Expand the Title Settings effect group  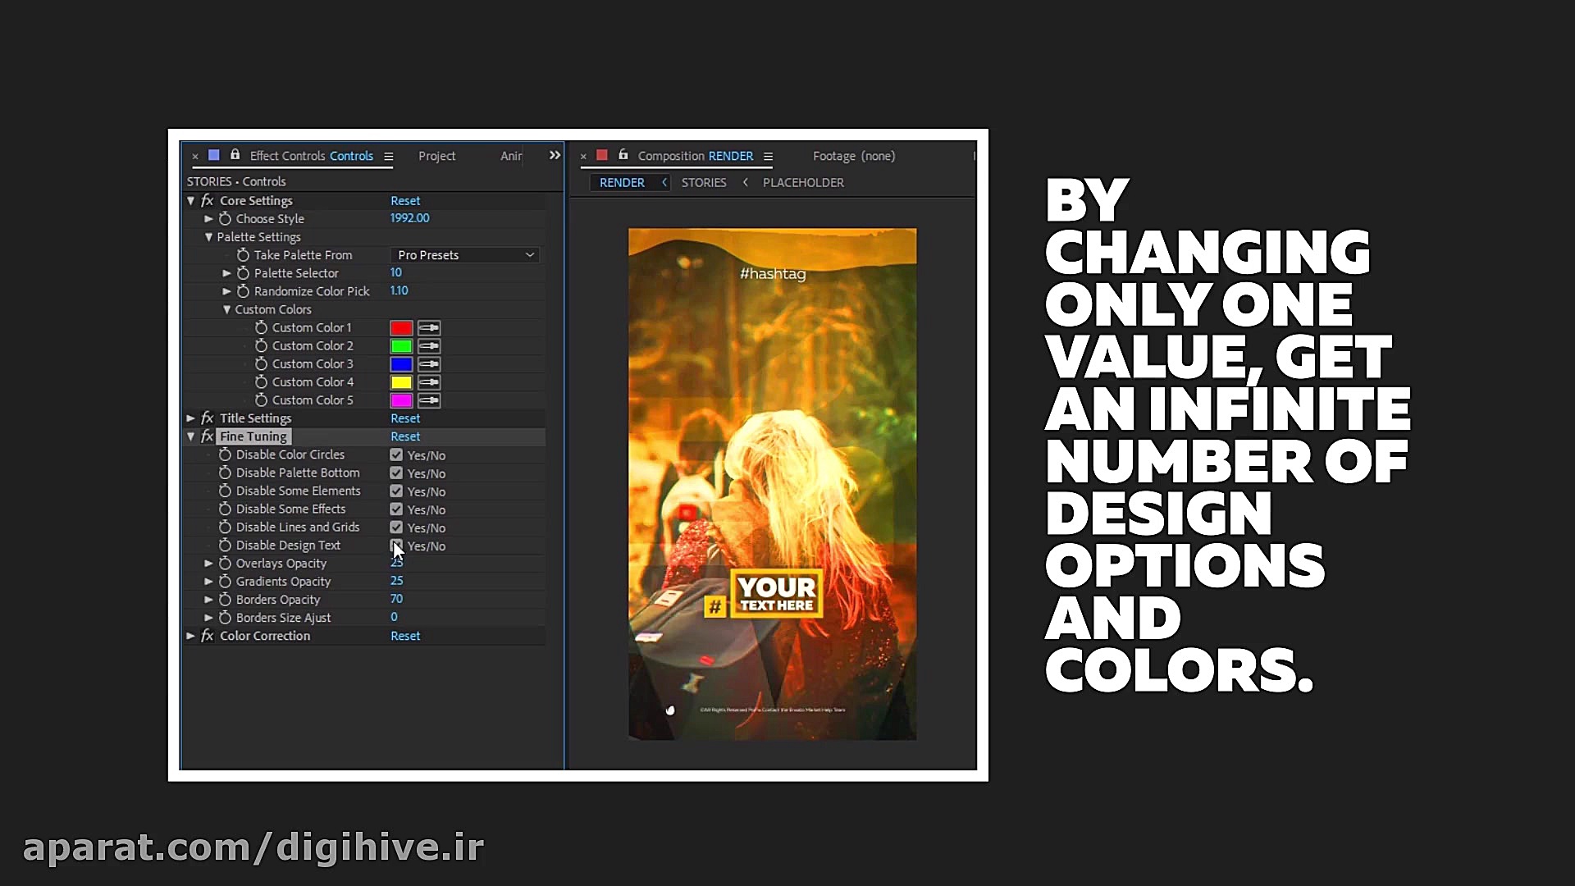click(190, 418)
